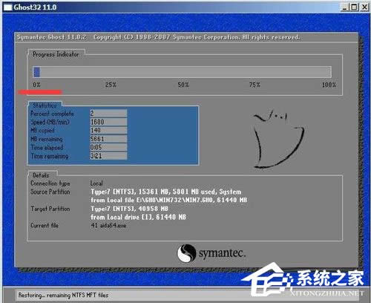Select the MB copied value field
This screenshot has height=303, width=371.
tap(108, 130)
